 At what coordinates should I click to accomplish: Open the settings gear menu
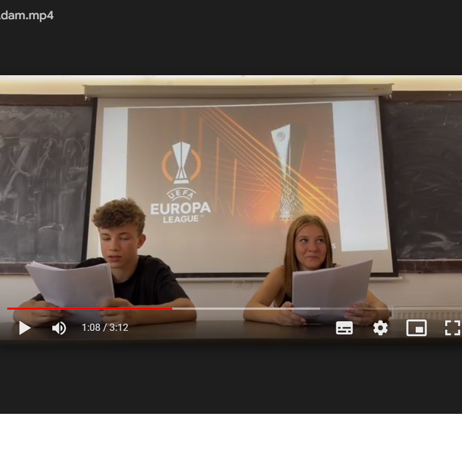coord(380,328)
